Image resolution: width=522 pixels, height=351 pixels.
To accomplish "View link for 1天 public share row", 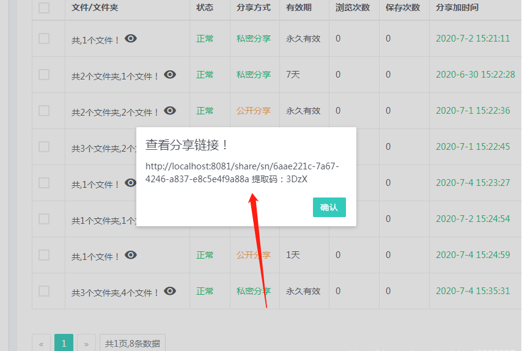I will click(131, 255).
